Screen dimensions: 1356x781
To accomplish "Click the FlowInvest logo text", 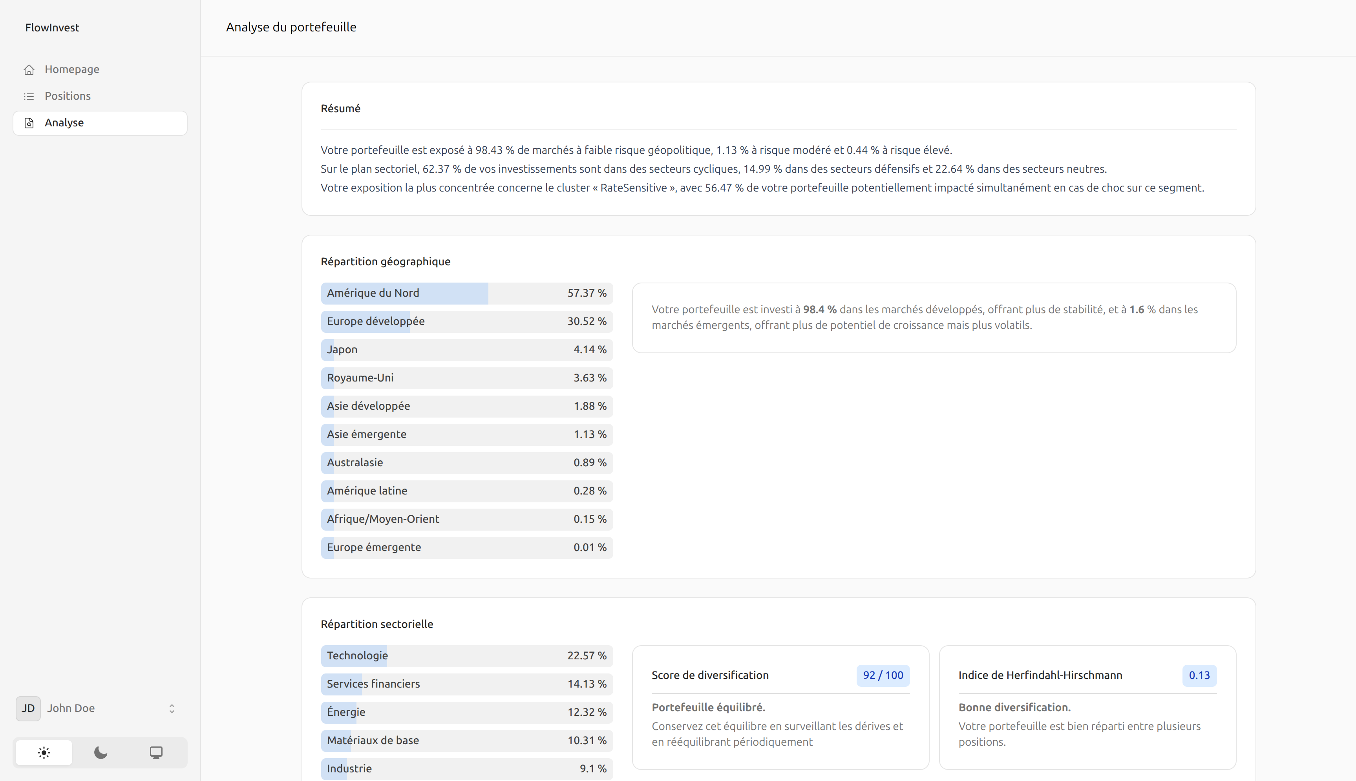I will 52,28.
